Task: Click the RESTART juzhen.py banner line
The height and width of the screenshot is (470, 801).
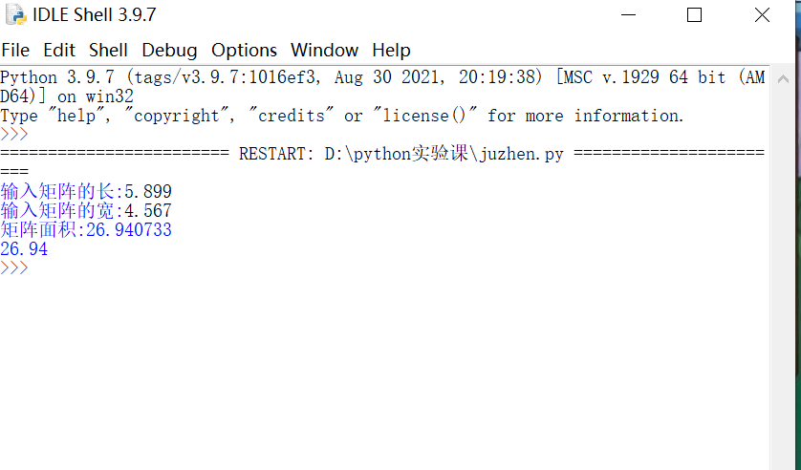Action: tap(382, 153)
